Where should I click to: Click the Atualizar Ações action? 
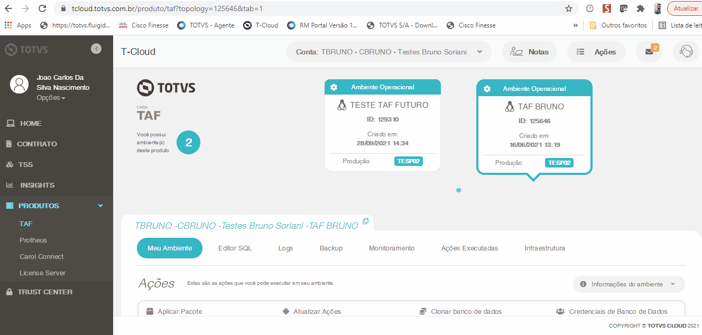(x=312, y=311)
